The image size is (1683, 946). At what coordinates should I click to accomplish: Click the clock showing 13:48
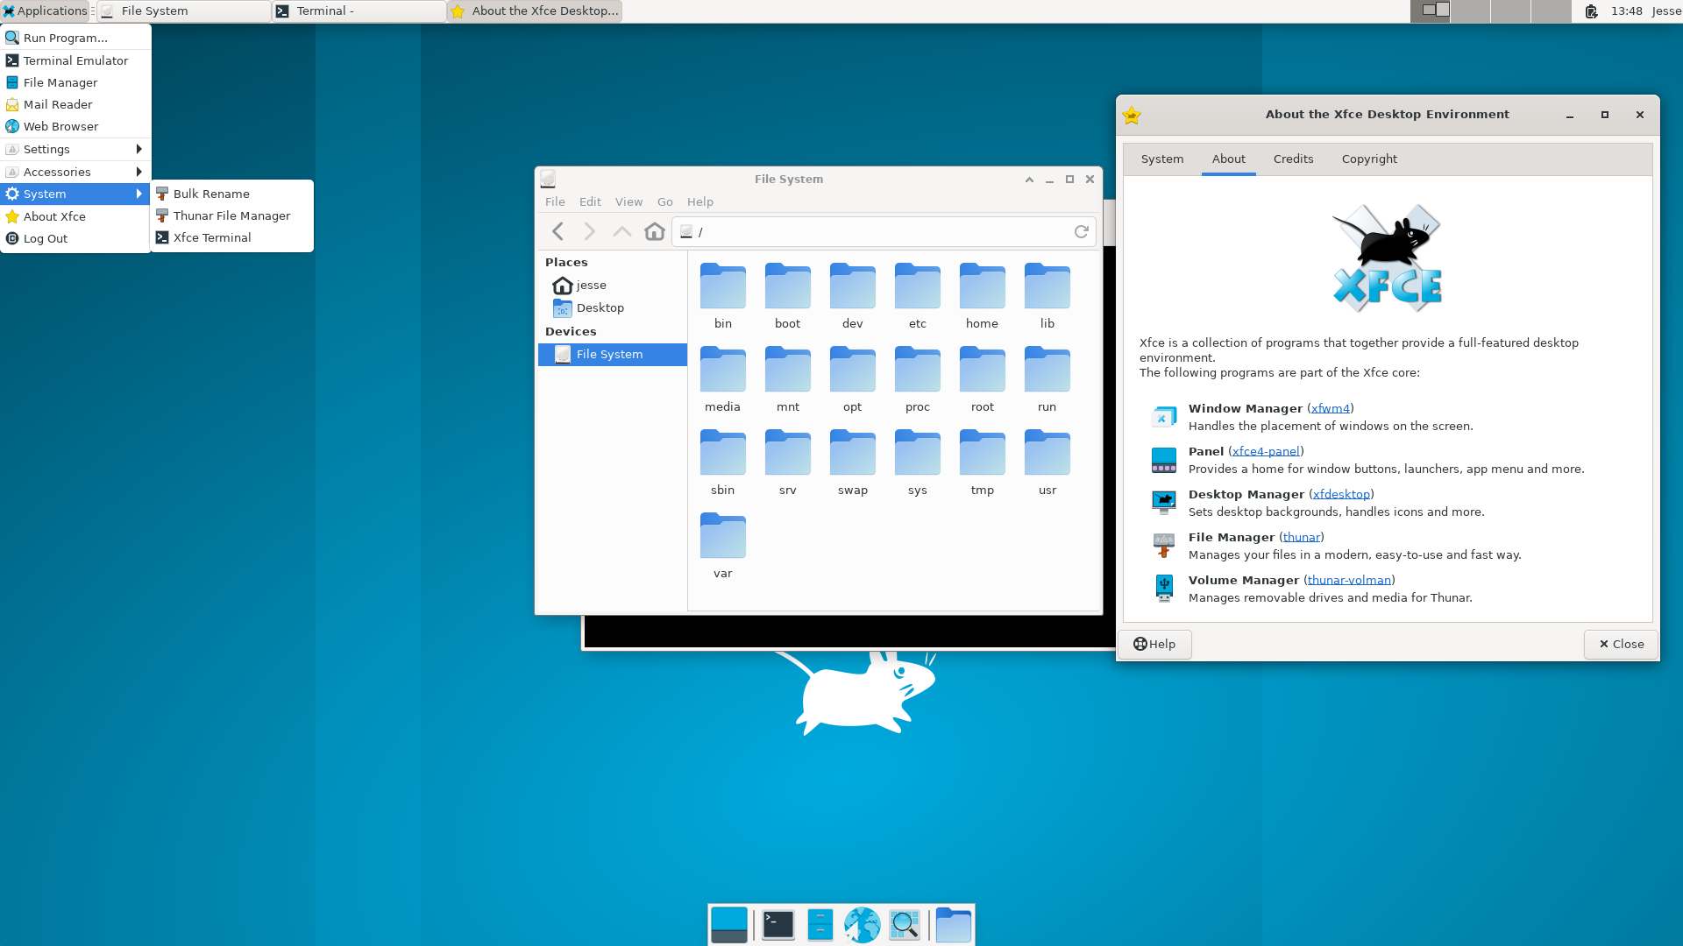pos(1626,11)
